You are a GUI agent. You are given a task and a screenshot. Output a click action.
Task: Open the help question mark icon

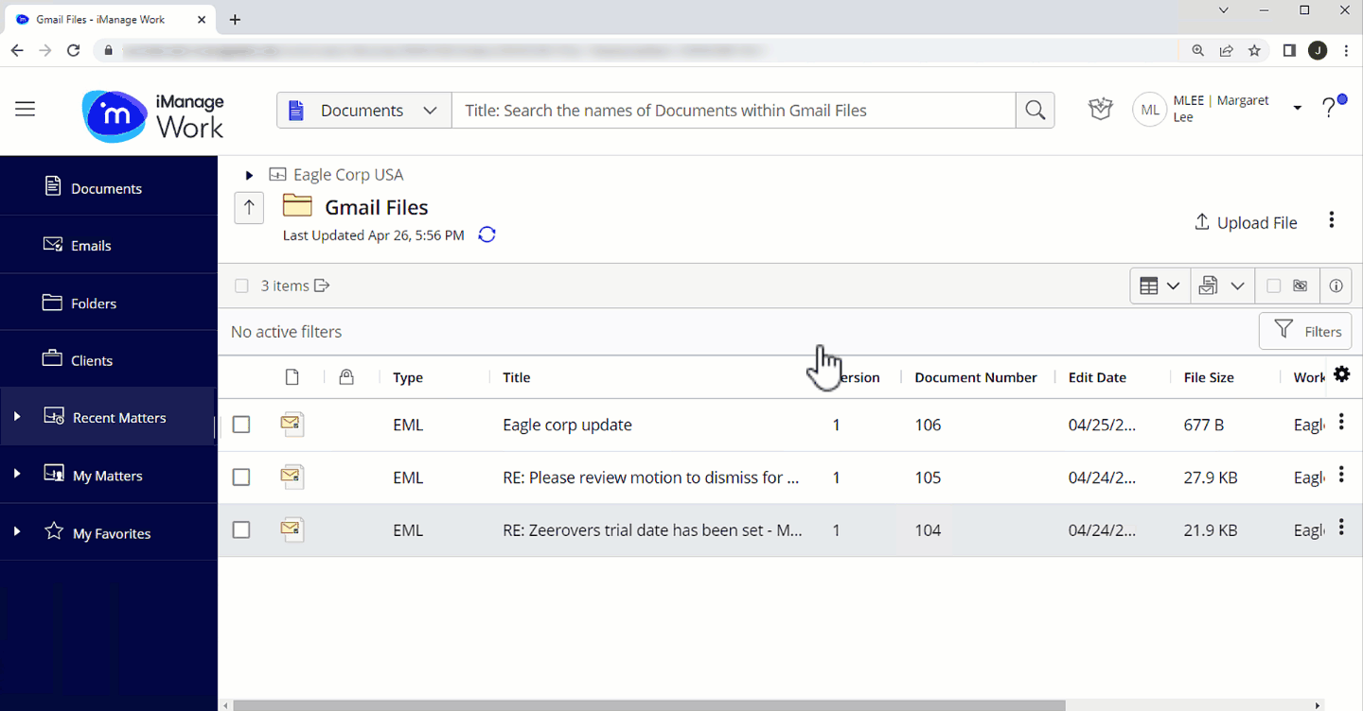[x=1330, y=109]
